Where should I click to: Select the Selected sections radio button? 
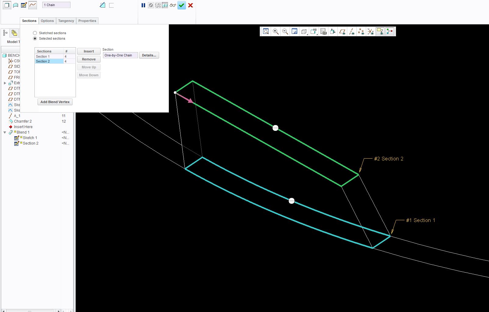(x=35, y=38)
